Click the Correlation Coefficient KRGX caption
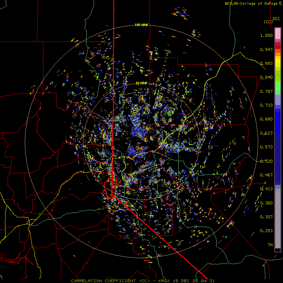283x283 pixels. (143, 281)
